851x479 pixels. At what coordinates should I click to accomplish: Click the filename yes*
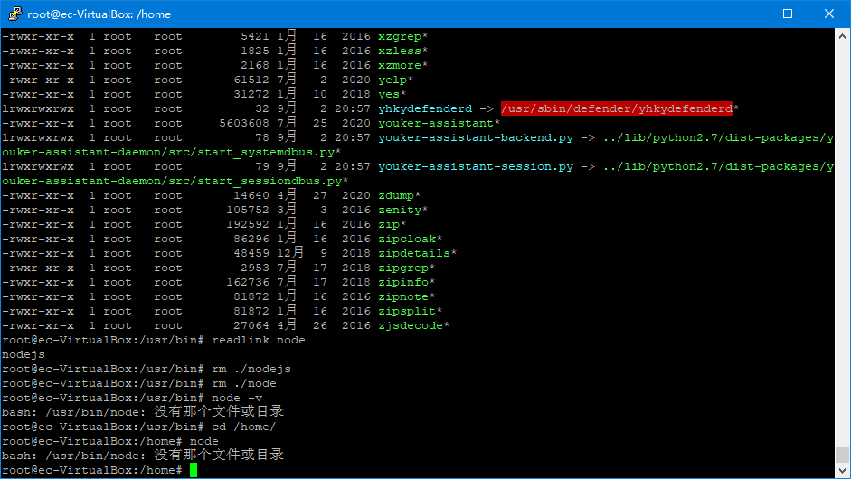tap(392, 94)
